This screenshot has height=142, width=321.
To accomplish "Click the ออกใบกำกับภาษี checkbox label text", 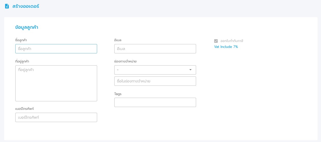I will coord(232,41).
